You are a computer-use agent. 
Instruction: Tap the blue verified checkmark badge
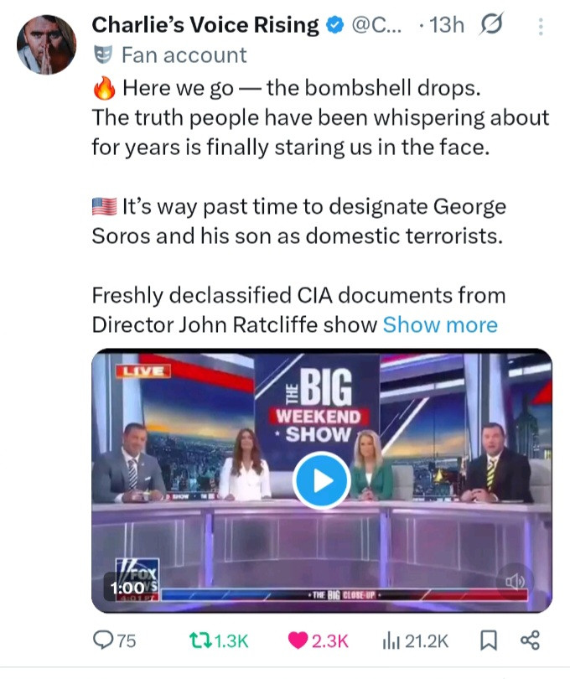click(x=334, y=26)
